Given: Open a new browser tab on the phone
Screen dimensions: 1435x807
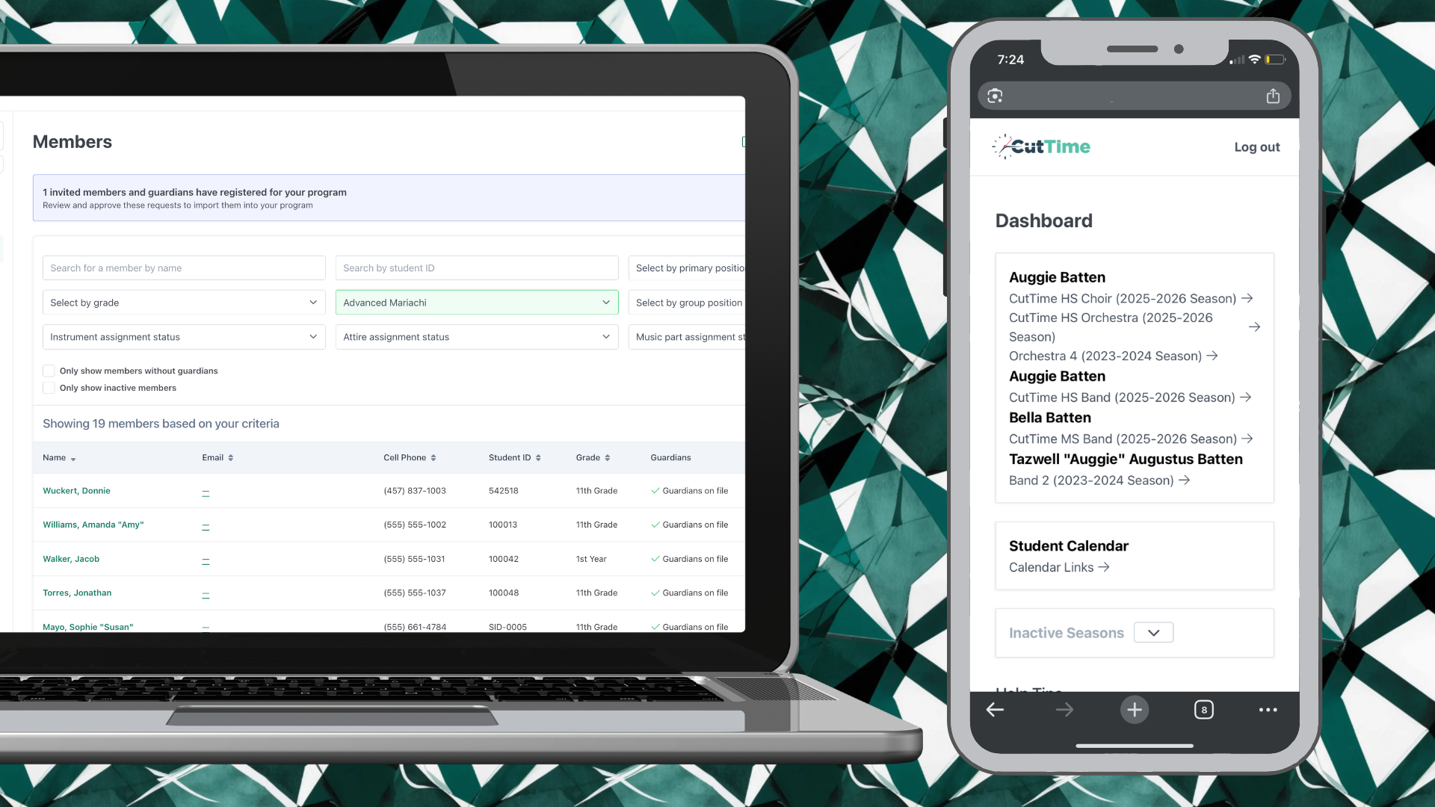Looking at the screenshot, I should coord(1135,709).
